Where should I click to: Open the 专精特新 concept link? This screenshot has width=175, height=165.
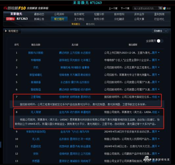(x=36, y=60)
